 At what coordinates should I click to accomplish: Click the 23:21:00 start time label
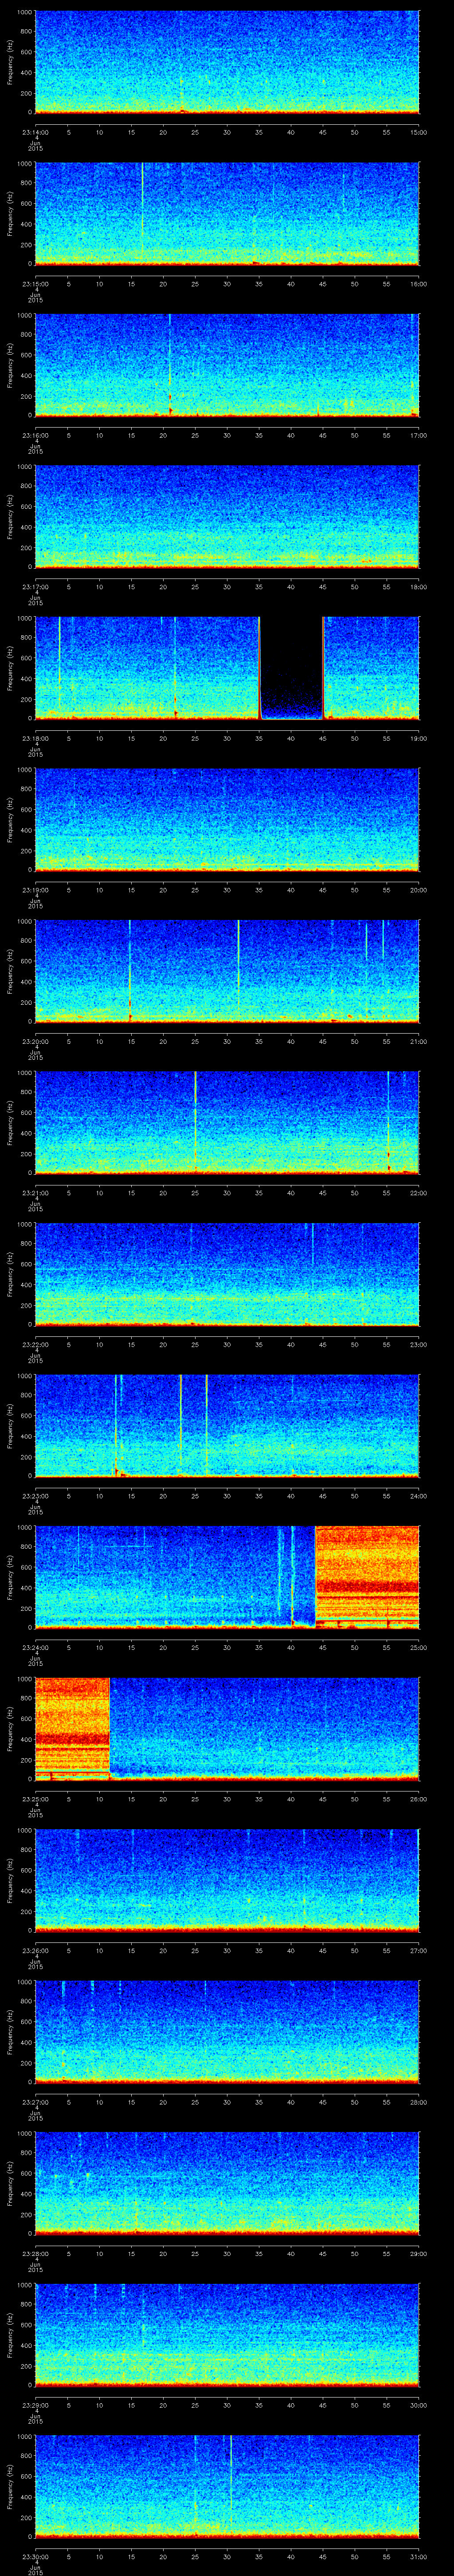point(35,1193)
